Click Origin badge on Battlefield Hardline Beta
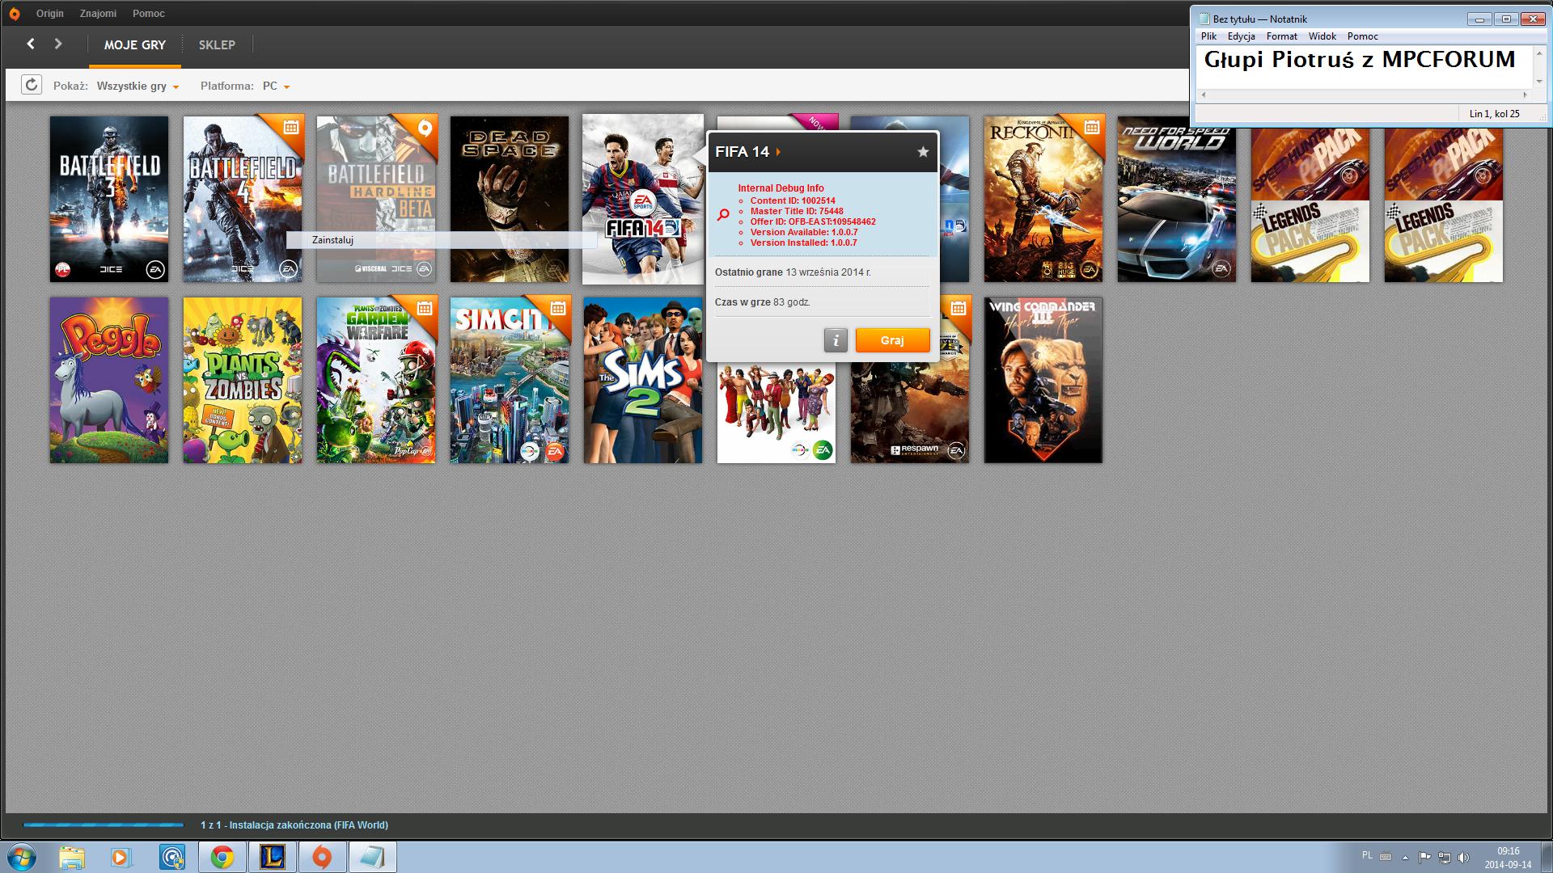This screenshot has width=1553, height=873. coord(425,128)
